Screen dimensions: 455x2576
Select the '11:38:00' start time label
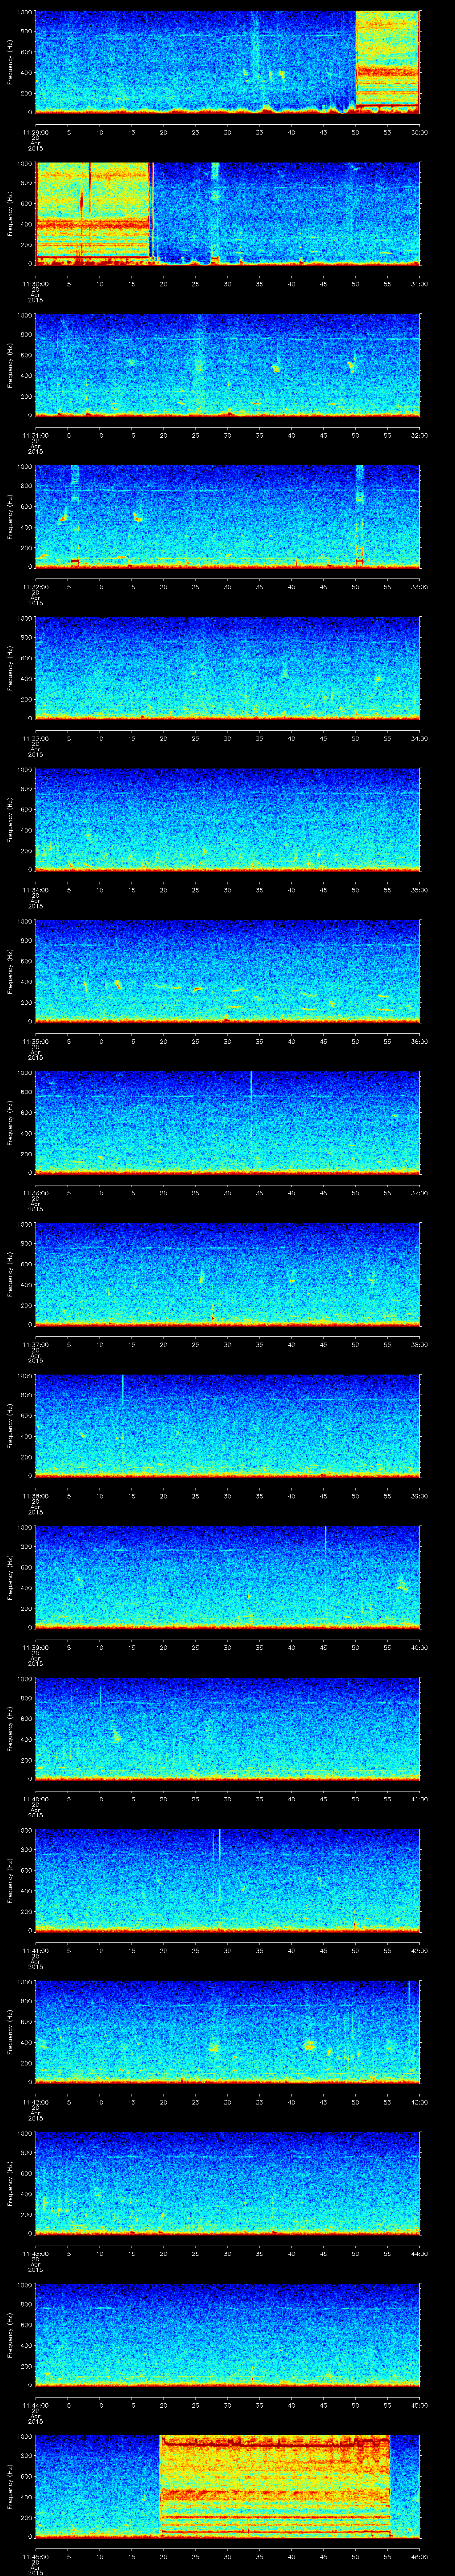coord(35,1496)
